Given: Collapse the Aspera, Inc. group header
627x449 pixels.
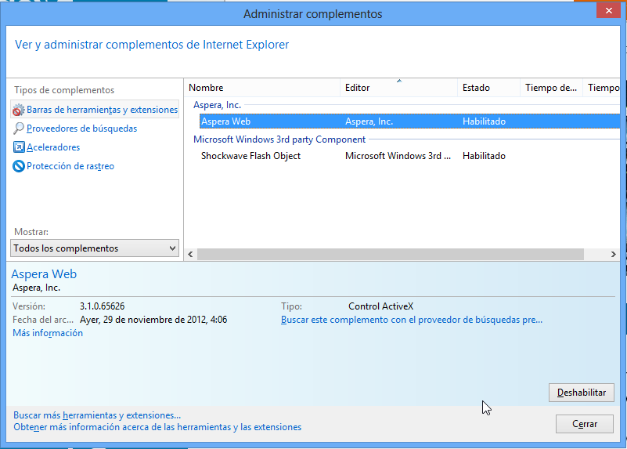Looking at the screenshot, I should pos(218,105).
